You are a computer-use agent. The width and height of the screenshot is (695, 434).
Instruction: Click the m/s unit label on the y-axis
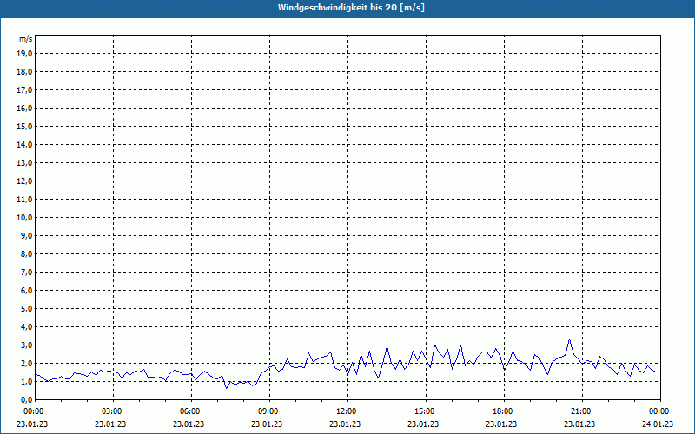tap(26, 39)
